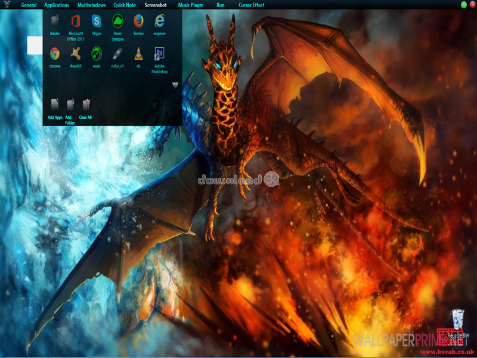Click the launcher logo icon before General
The image size is (477, 358).
(x=7, y=5)
